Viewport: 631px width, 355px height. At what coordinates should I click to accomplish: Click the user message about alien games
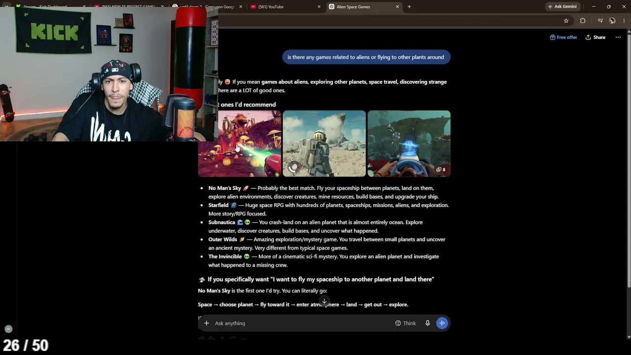[366, 57]
